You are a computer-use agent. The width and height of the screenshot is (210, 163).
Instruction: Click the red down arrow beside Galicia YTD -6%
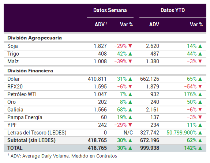[x=200, y=110]
